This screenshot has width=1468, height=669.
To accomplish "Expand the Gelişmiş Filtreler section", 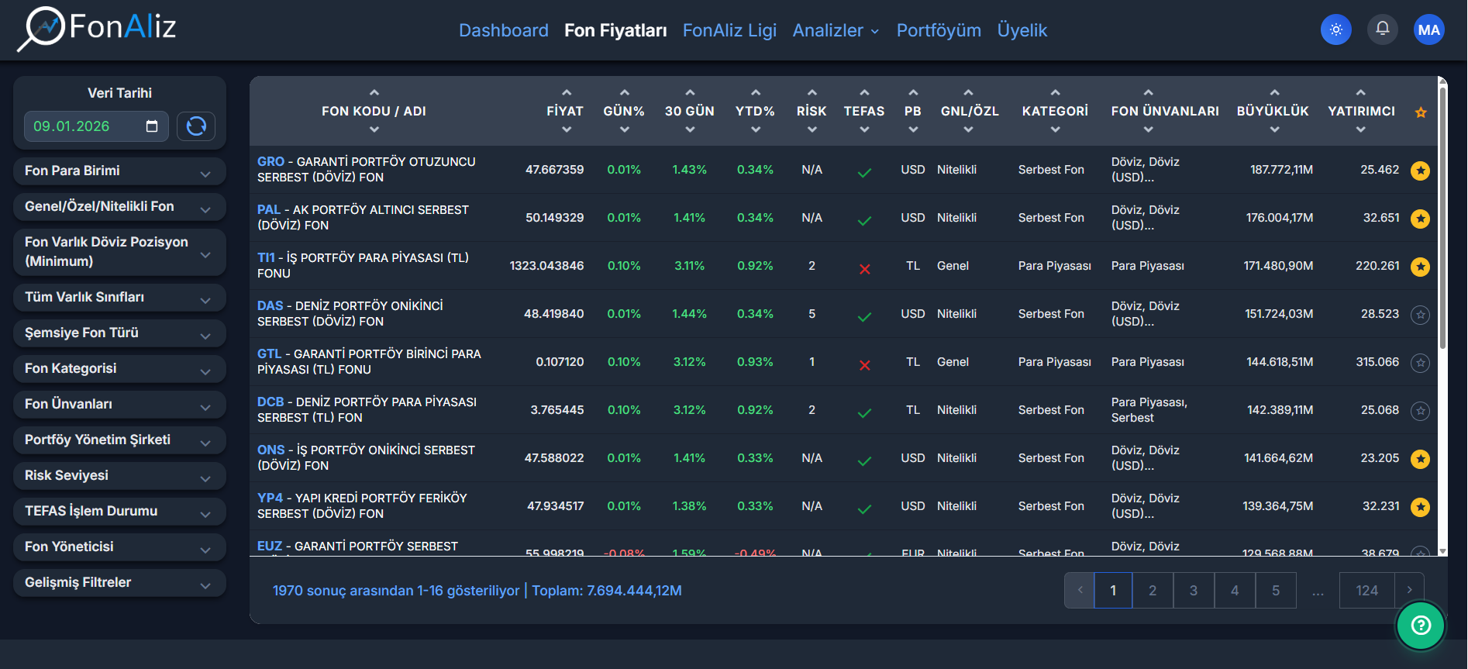I will point(119,583).
